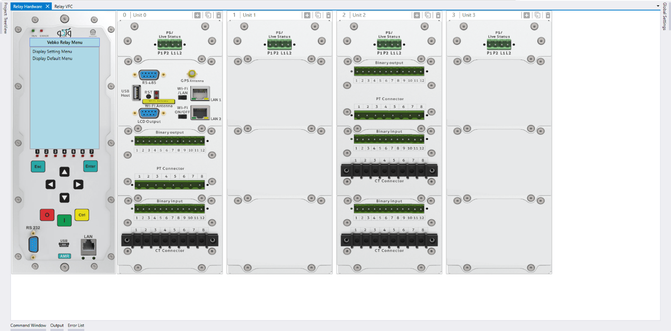The height and width of the screenshot is (331, 671).
Task: Click the Unit 2 name field
Action: (x=381, y=15)
